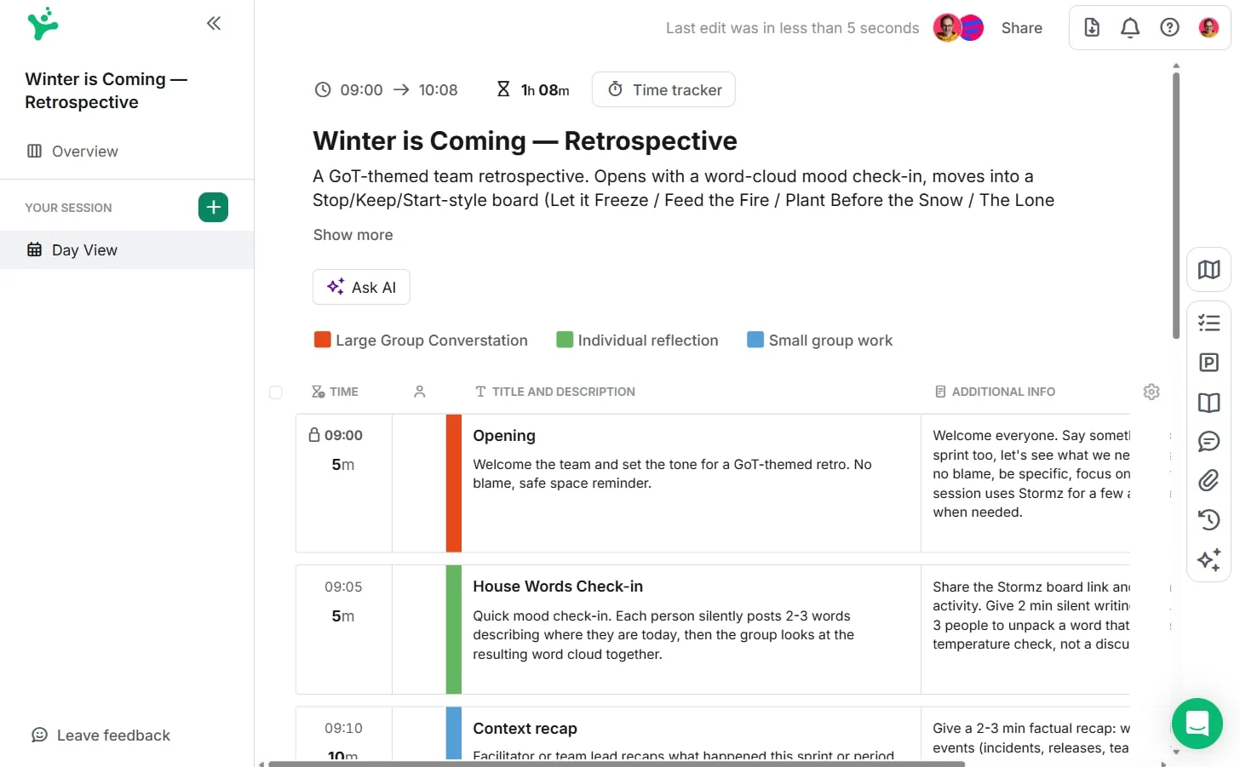This screenshot has width=1240, height=767.
Task: Click House Words Check-in title
Action: click(x=558, y=587)
